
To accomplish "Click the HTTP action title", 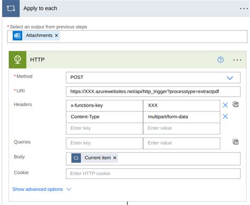I will [x=37, y=60].
